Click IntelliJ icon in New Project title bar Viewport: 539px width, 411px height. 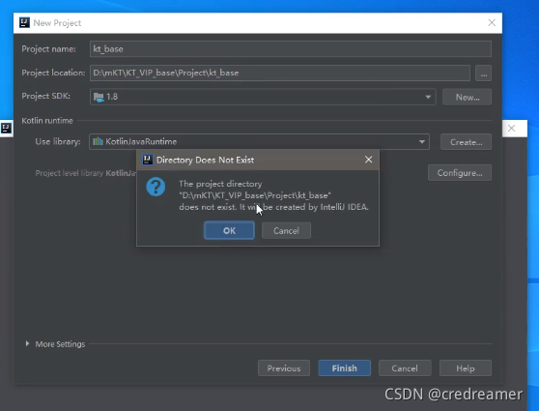coord(24,22)
